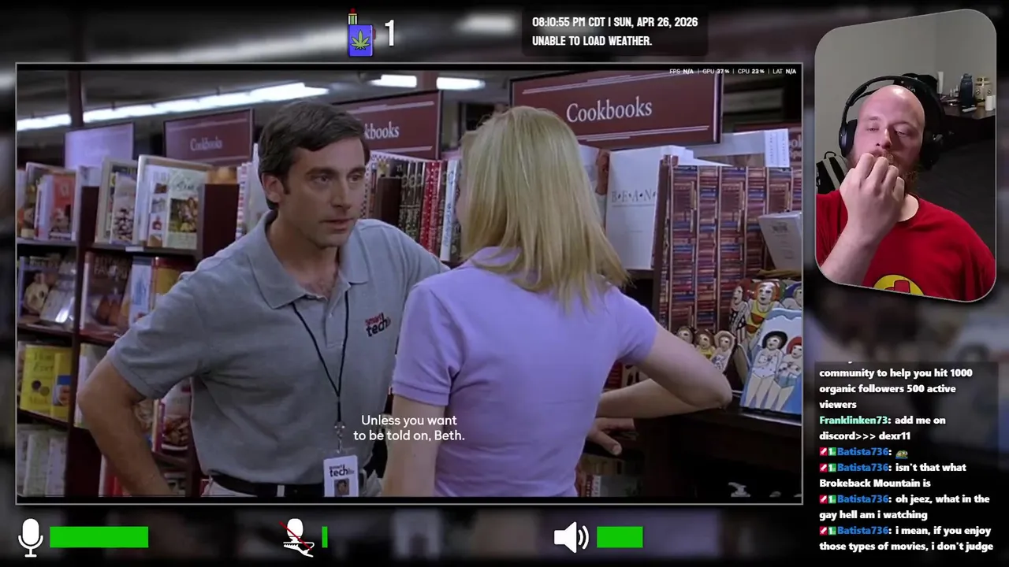Click Batista736's message "isn't that what Brokeback Mountain is"

click(892, 475)
